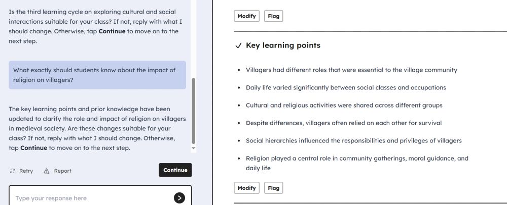Click the bullet about daily life varying

pyautogui.click(x=346, y=87)
